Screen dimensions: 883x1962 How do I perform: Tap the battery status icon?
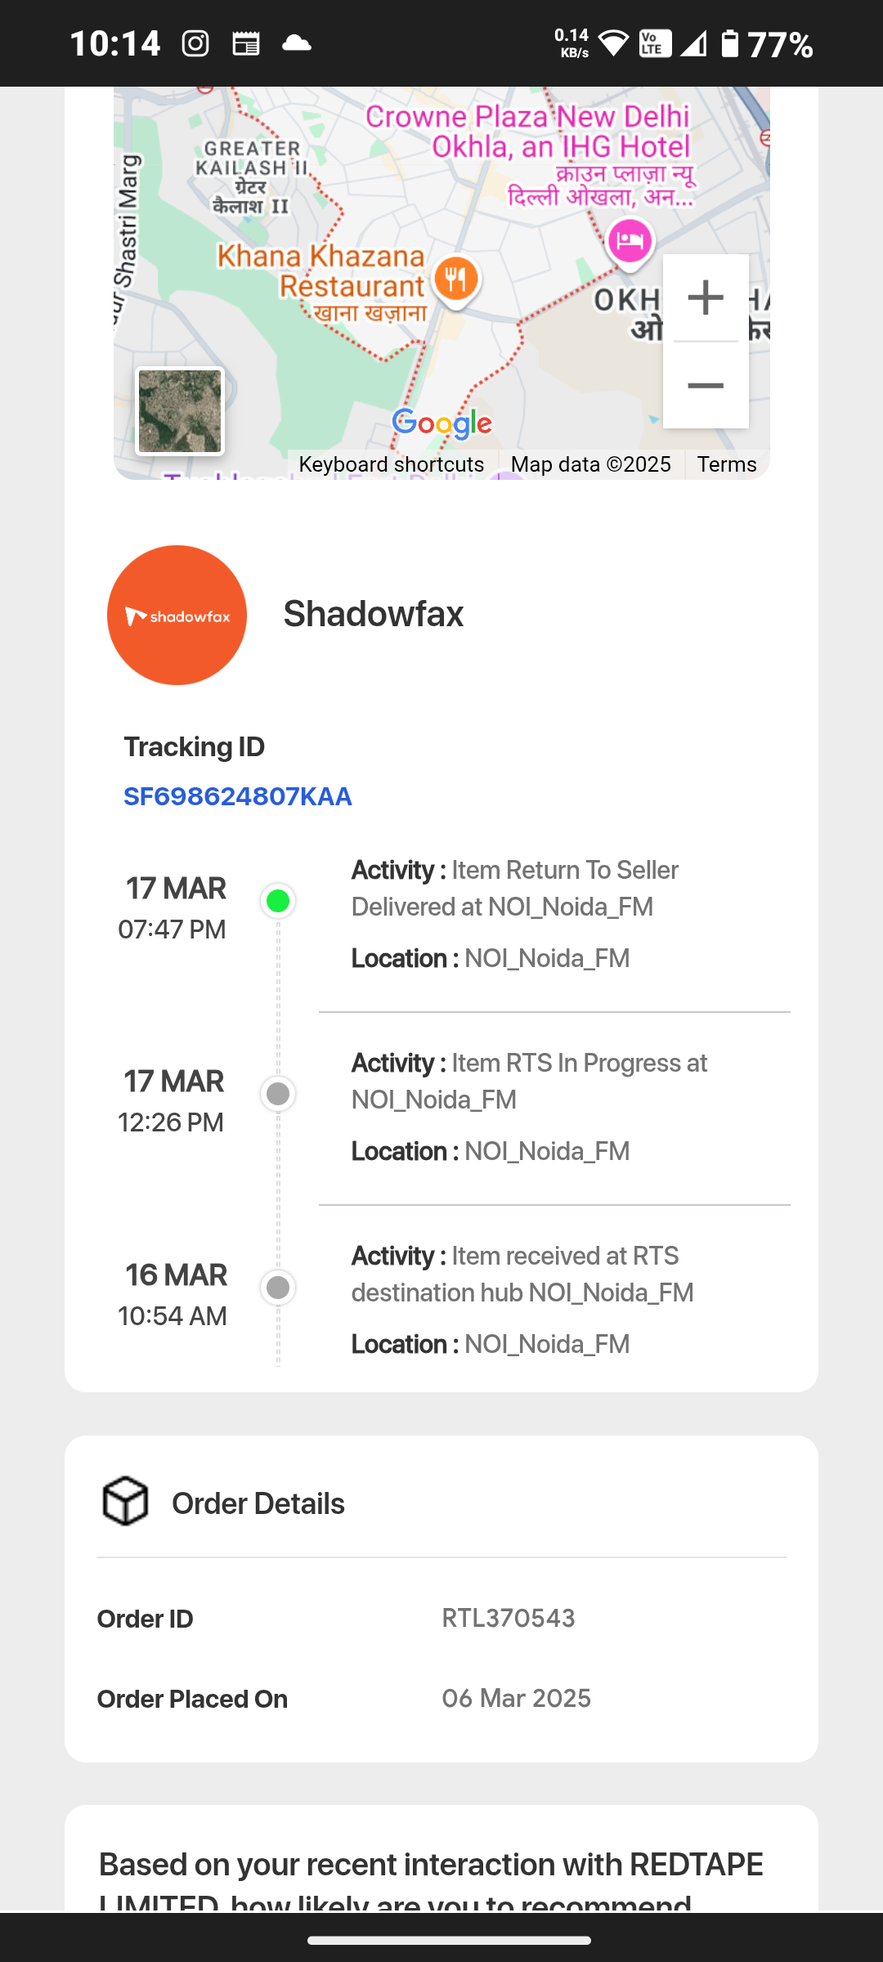point(729,43)
